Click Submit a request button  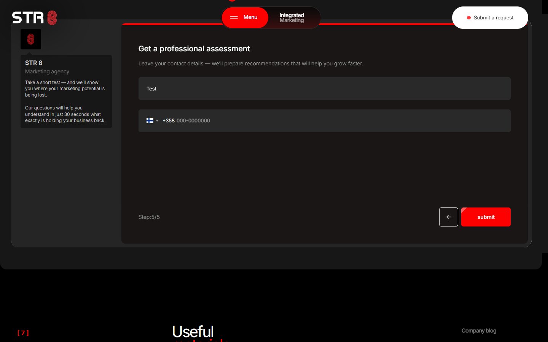(x=490, y=17)
